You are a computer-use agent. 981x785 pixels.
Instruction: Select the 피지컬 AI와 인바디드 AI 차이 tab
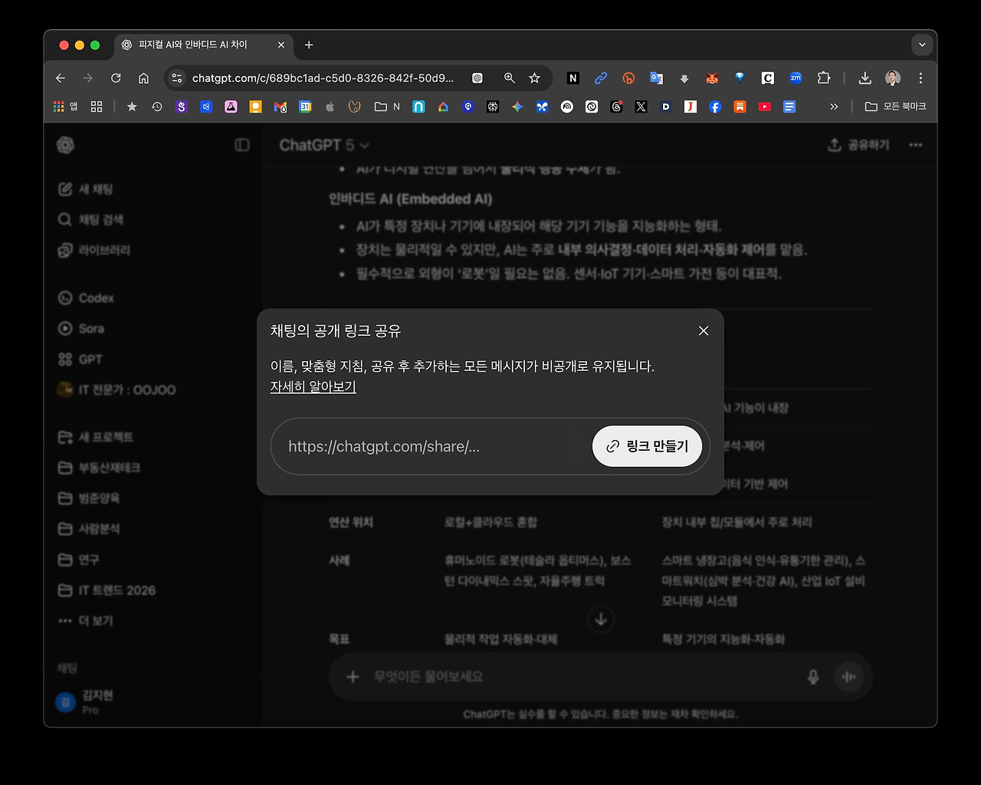click(203, 45)
